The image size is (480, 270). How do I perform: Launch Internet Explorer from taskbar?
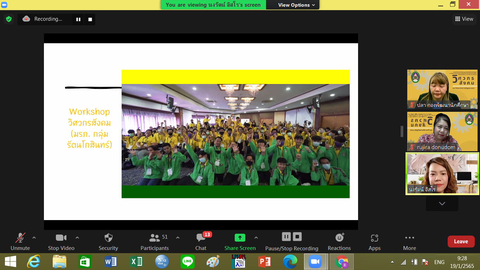click(34, 262)
